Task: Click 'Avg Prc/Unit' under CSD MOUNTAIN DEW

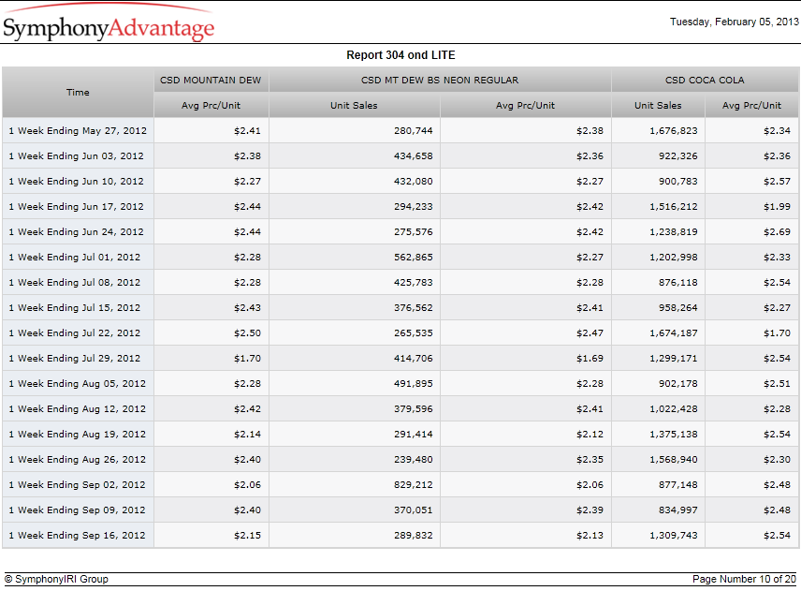Action: point(211,105)
